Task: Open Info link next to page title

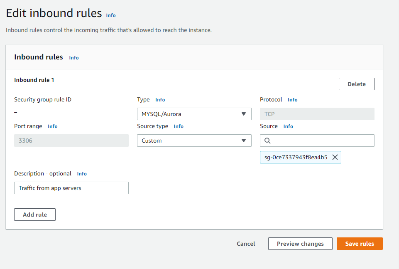Action: pos(111,15)
